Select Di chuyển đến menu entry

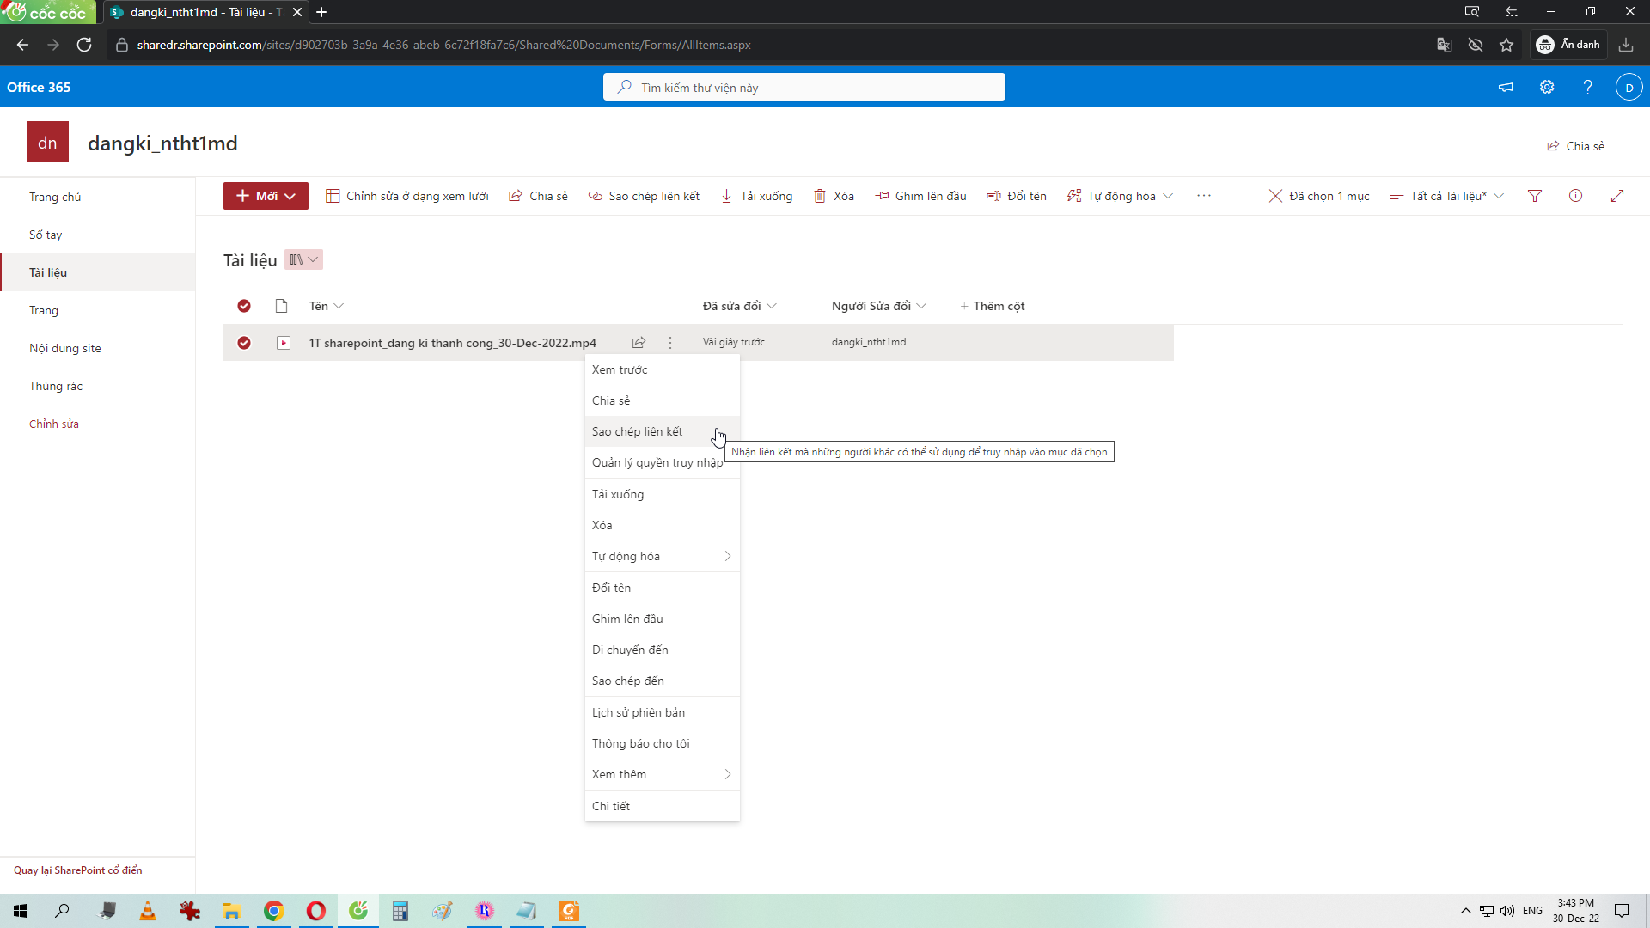[662, 650]
